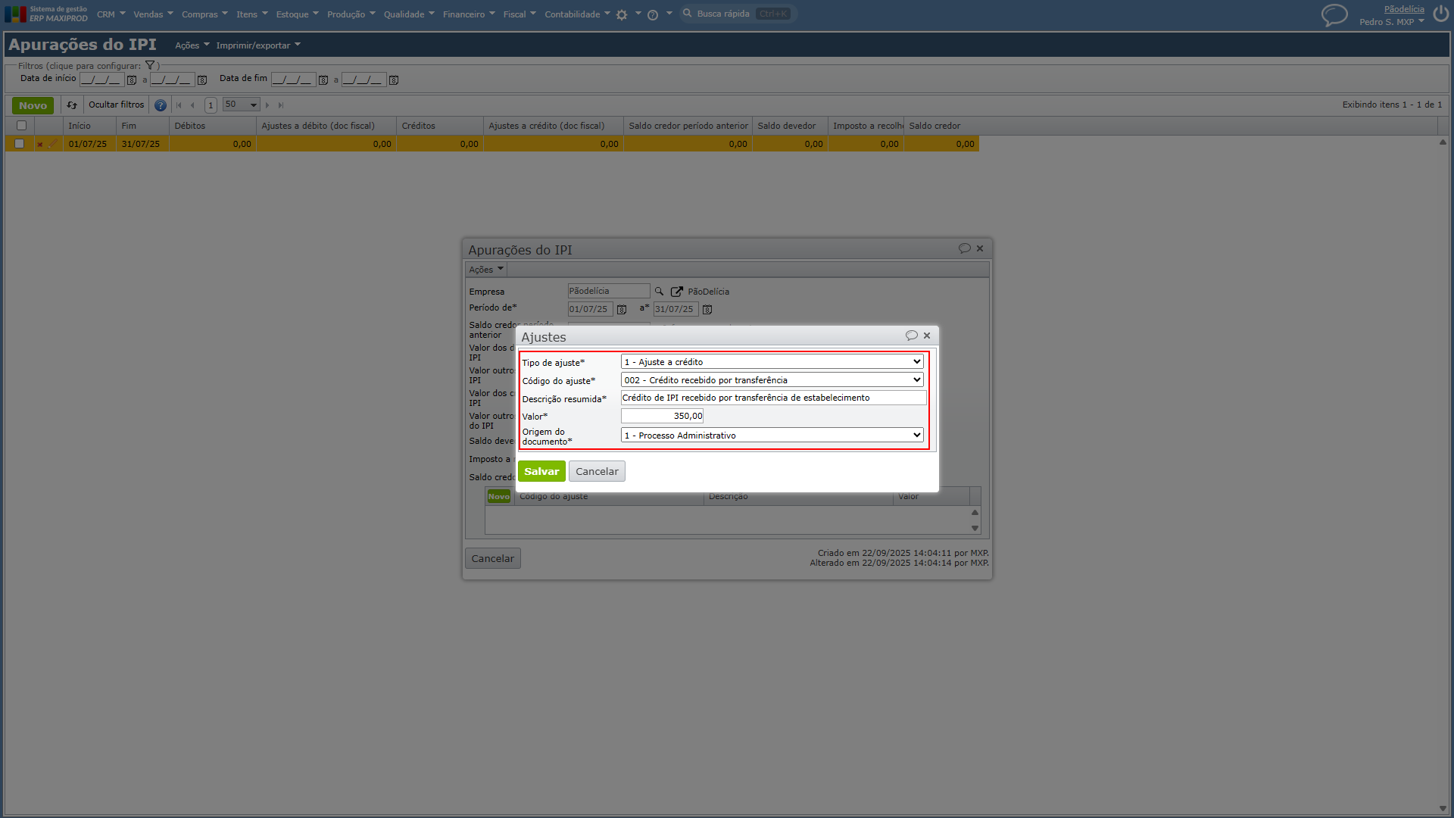Open Origem do documento dropdown

click(772, 436)
